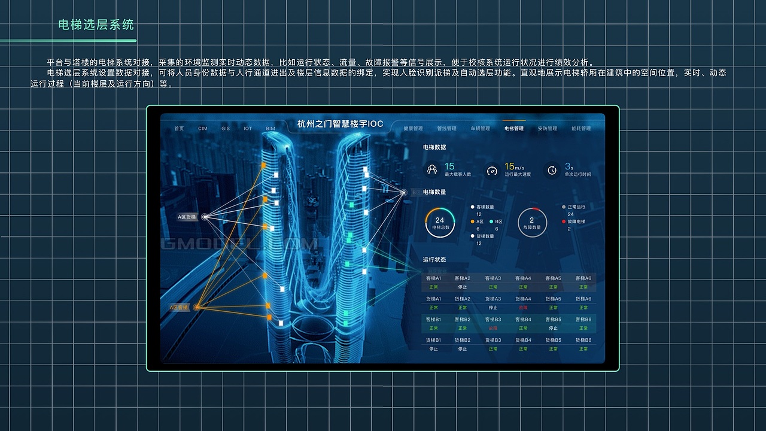Click the red 故障 status under 客梯B3
The width and height of the screenshot is (766, 431).
493,328
